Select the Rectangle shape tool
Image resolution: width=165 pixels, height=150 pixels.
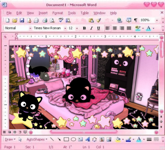pyautogui.click(x=66, y=139)
